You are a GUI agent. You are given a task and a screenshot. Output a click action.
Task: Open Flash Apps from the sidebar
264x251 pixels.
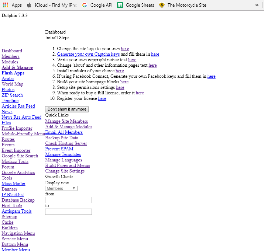click(13, 73)
